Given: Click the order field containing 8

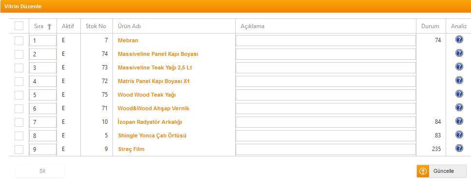Looking at the screenshot, I should coord(43,135).
